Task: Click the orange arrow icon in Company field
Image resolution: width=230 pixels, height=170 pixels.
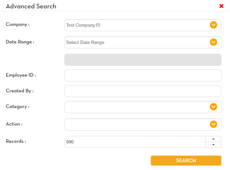Action: pos(214,25)
